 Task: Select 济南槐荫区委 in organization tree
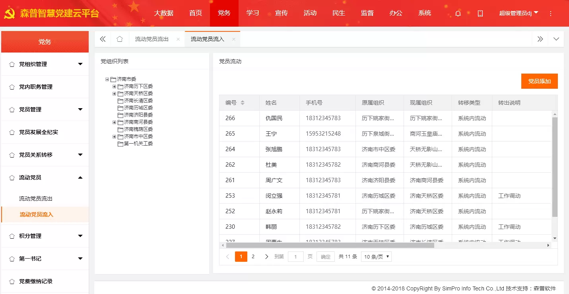pyautogui.click(x=138, y=129)
